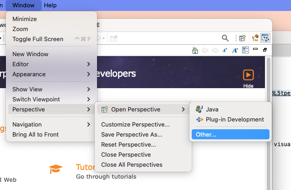Expand the Editor submenu
The height and width of the screenshot is (190, 291).
point(51,64)
